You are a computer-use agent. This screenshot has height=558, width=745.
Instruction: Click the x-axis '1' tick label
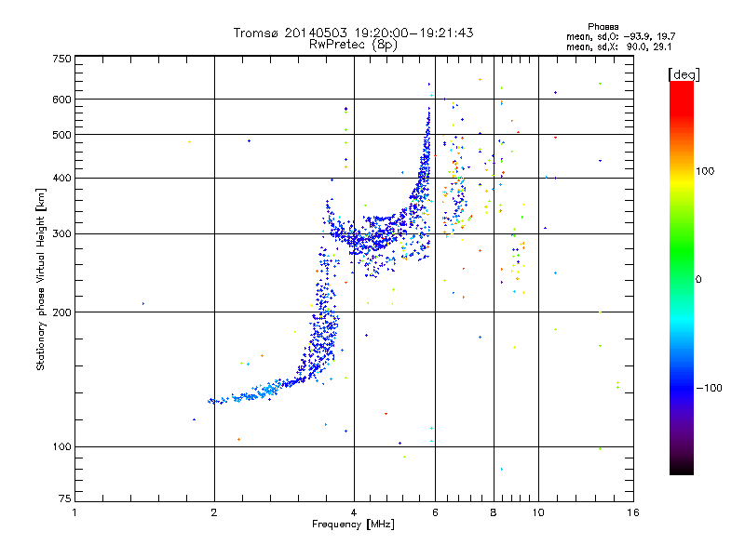click(x=74, y=512)
